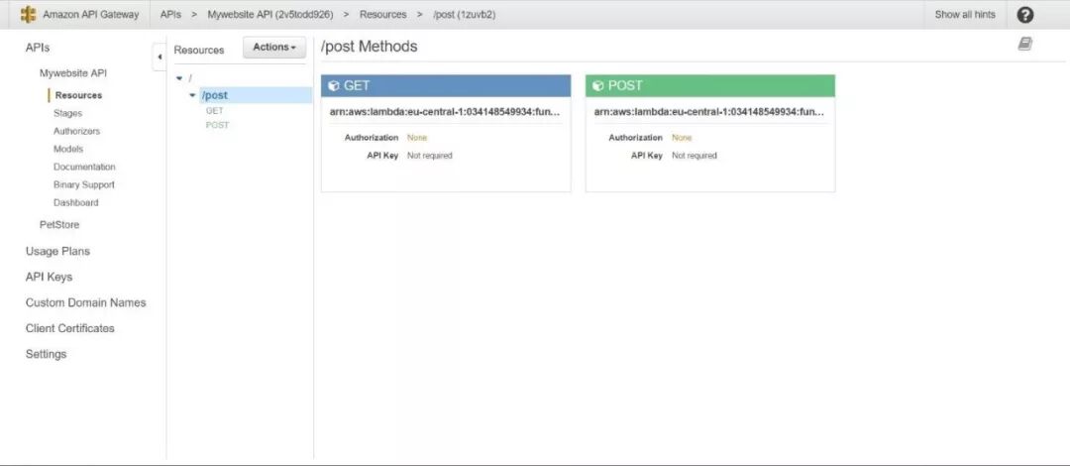This screenshot has width=1070, height=466.
Task: Click API Key Not required in GET card
Action: (x=429, y=156)
